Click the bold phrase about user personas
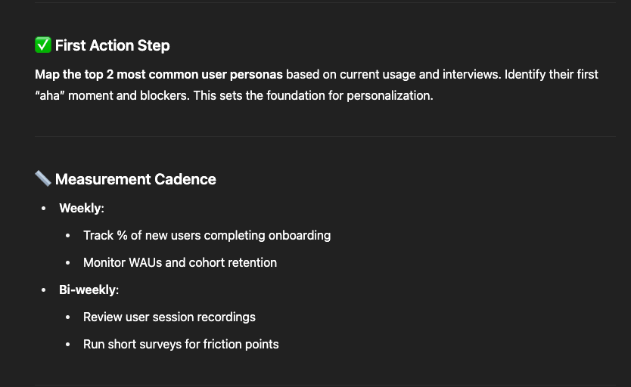 pyautogui.click(x=159, y=74)
